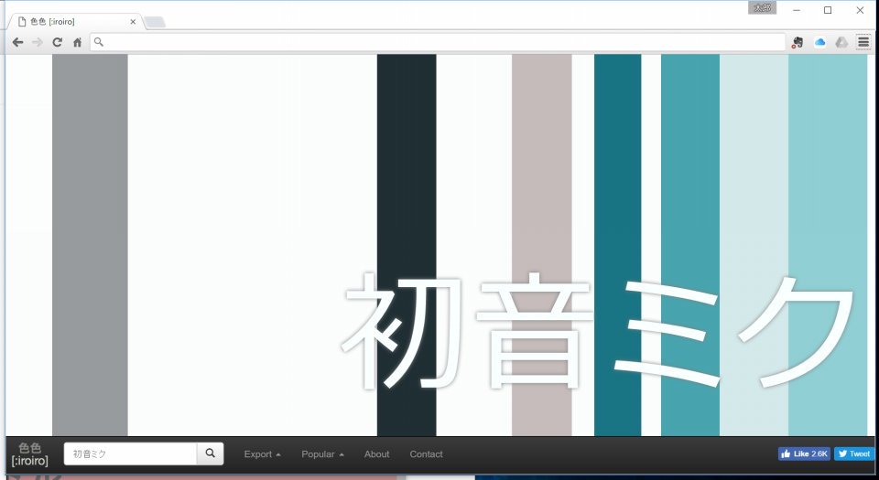Click the Facebook Like 2.6K button

tap(804, 453)
